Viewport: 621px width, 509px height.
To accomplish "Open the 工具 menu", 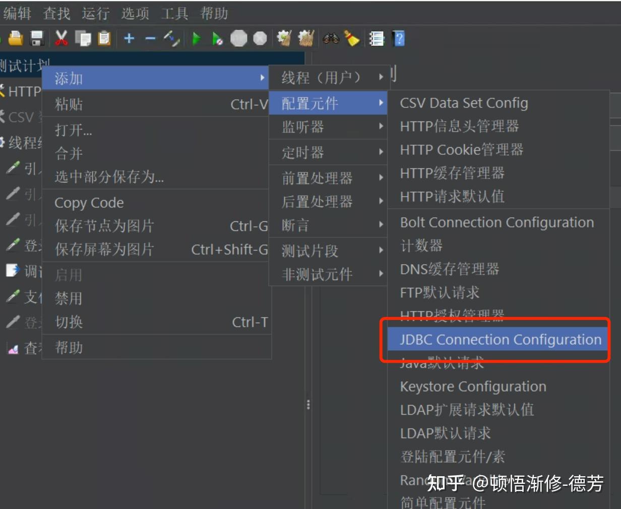I will (174, 13).
